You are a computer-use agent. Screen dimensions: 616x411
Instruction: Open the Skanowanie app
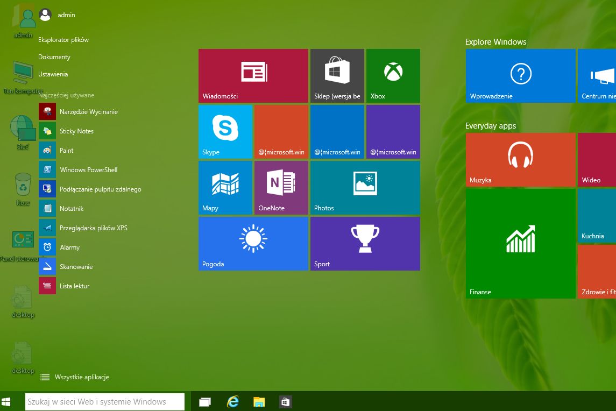(76, 266)
